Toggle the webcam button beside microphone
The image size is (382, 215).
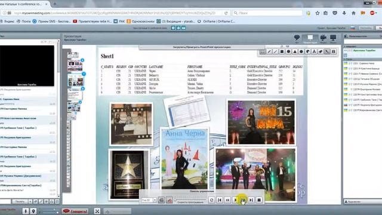click(33, 211)
